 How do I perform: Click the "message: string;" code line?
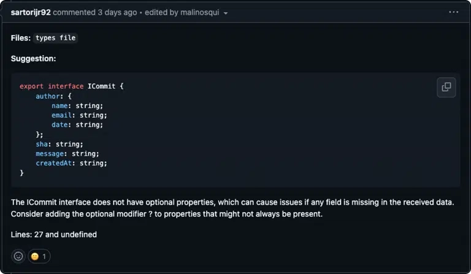coord(67,154)
